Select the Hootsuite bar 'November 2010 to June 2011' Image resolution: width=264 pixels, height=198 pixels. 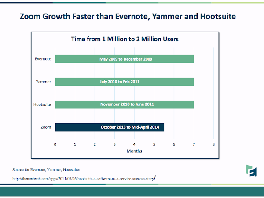point(125,104)
